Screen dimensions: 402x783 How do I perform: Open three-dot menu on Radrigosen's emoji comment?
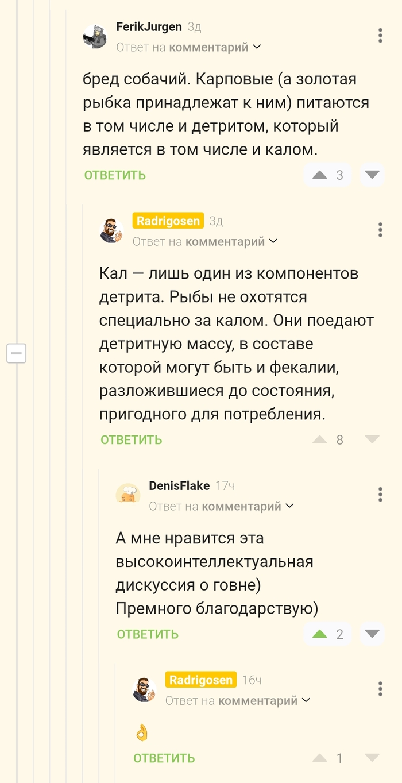tap(380, 689)
